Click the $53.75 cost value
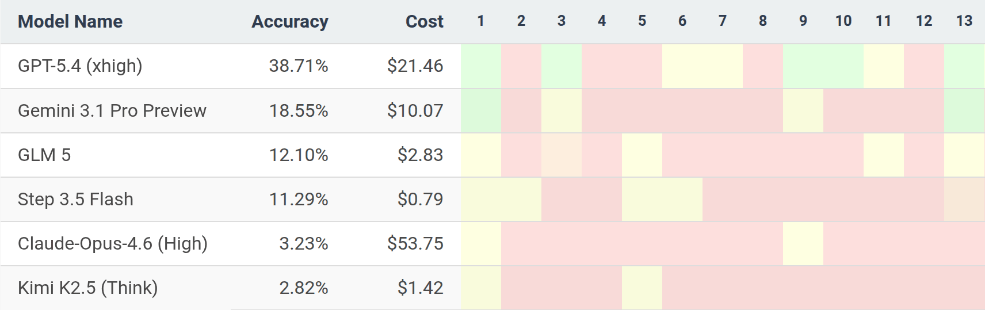Viewport: 985px width, 310px height. 415,243
